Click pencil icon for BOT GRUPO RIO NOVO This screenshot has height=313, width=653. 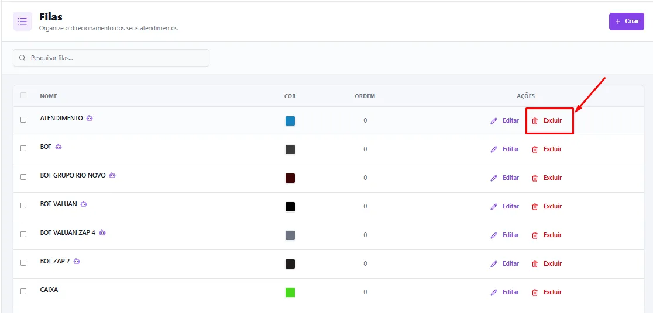click(494, 178)
